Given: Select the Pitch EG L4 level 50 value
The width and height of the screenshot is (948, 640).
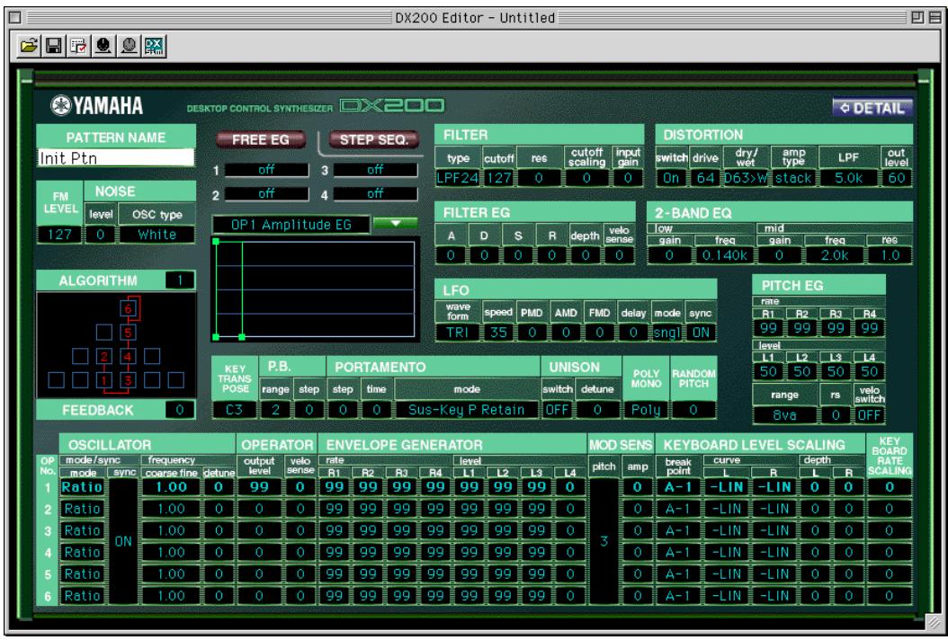Looking at the screenshot, I should 870,371.
